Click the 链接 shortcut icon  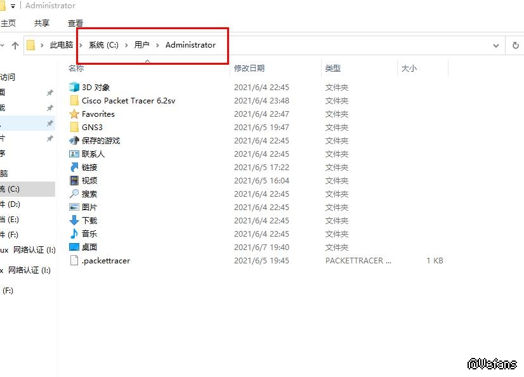[x=74, y=168]
